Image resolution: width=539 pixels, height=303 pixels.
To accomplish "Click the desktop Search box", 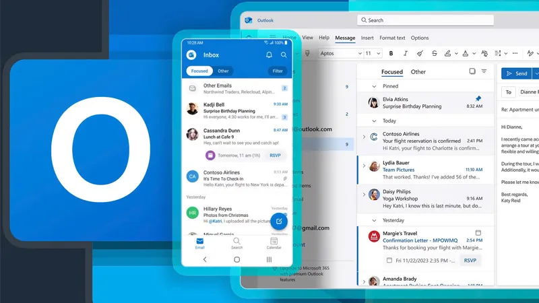I will 426,20.
